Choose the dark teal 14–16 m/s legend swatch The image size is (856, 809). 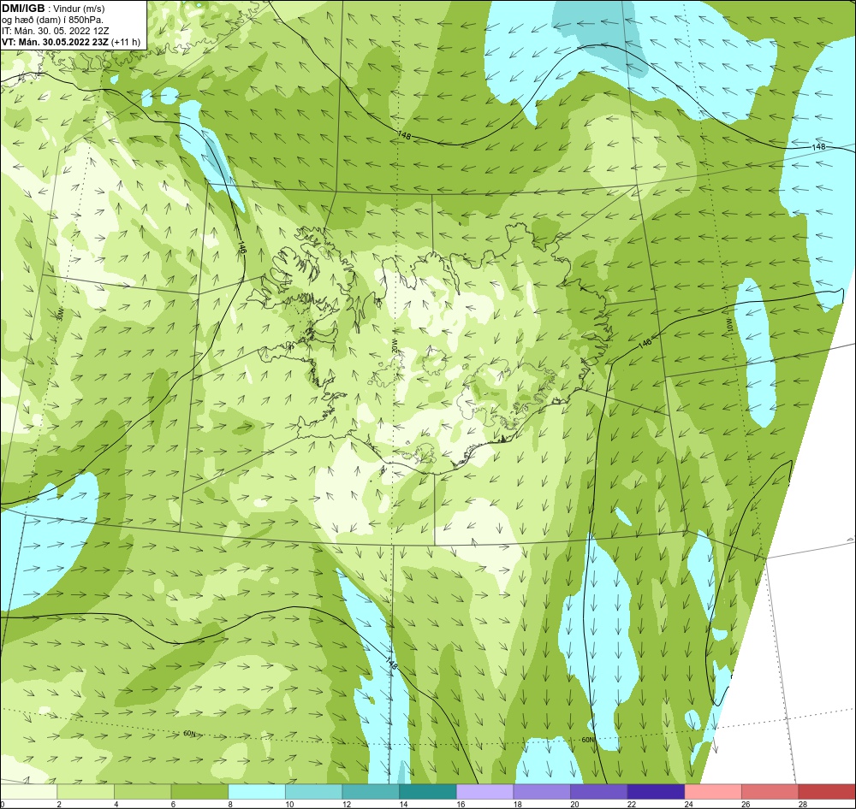point(427,792)
